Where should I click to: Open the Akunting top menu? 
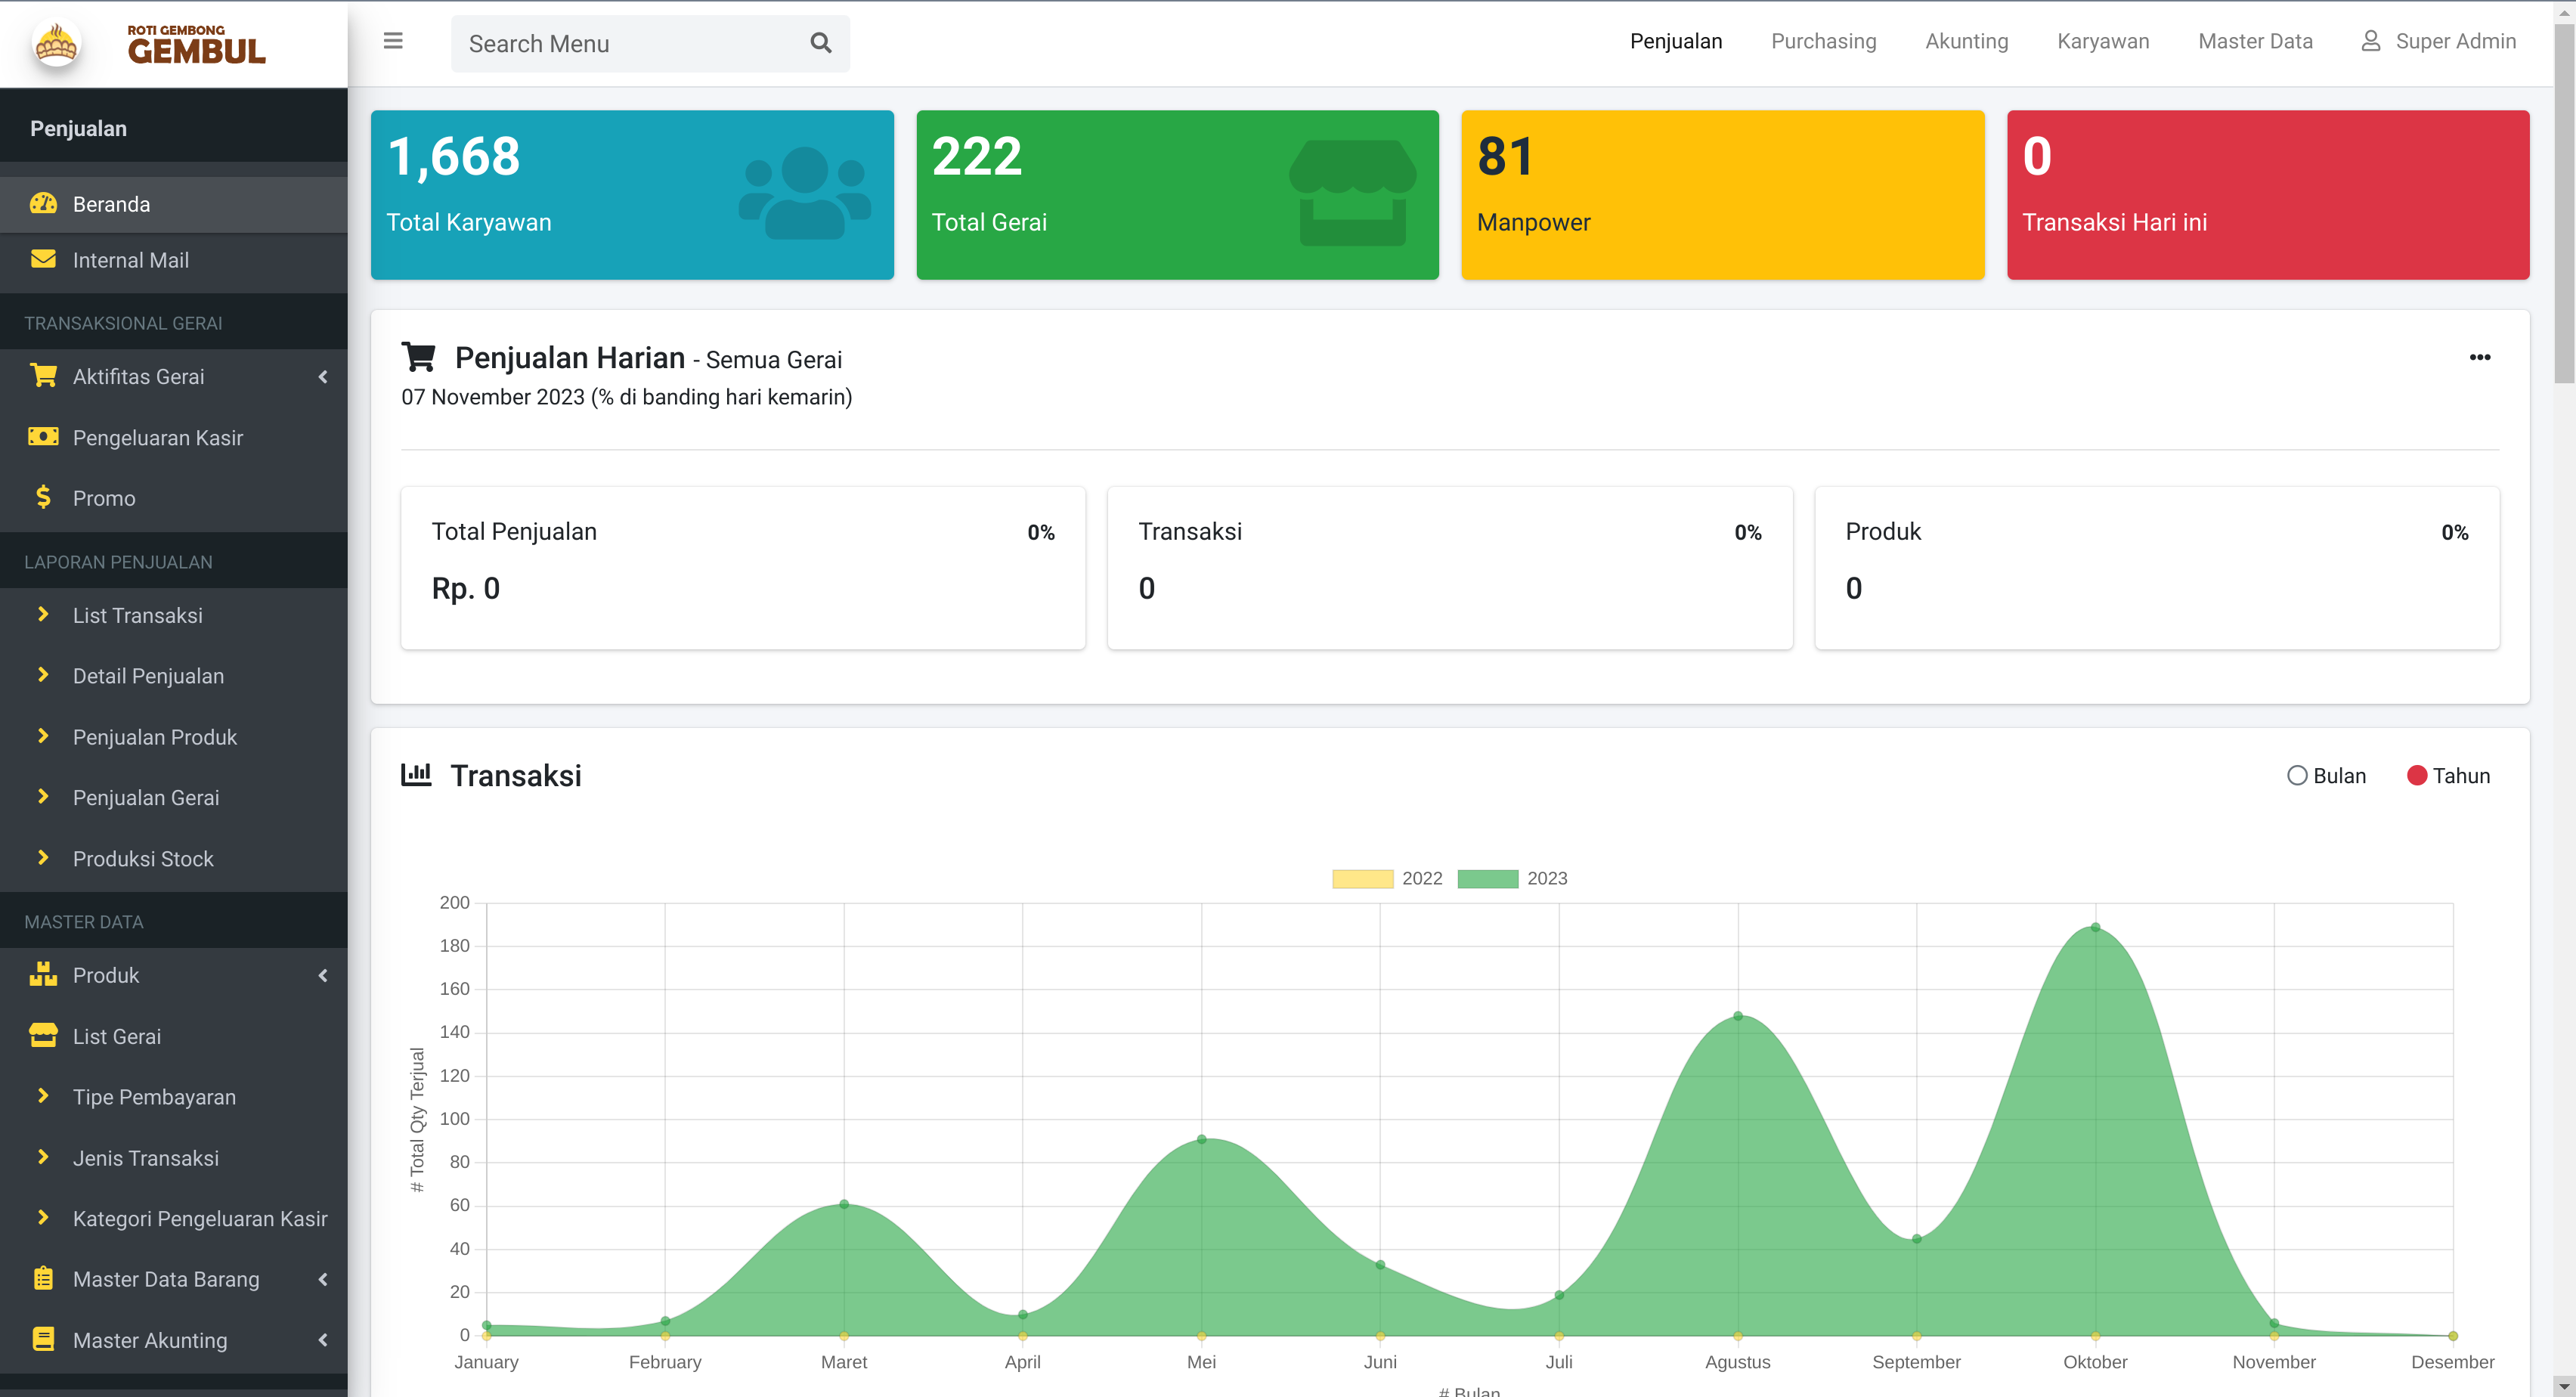pos(1966,41)
